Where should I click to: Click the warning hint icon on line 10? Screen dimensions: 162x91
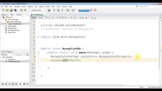(x=34, y=56)
